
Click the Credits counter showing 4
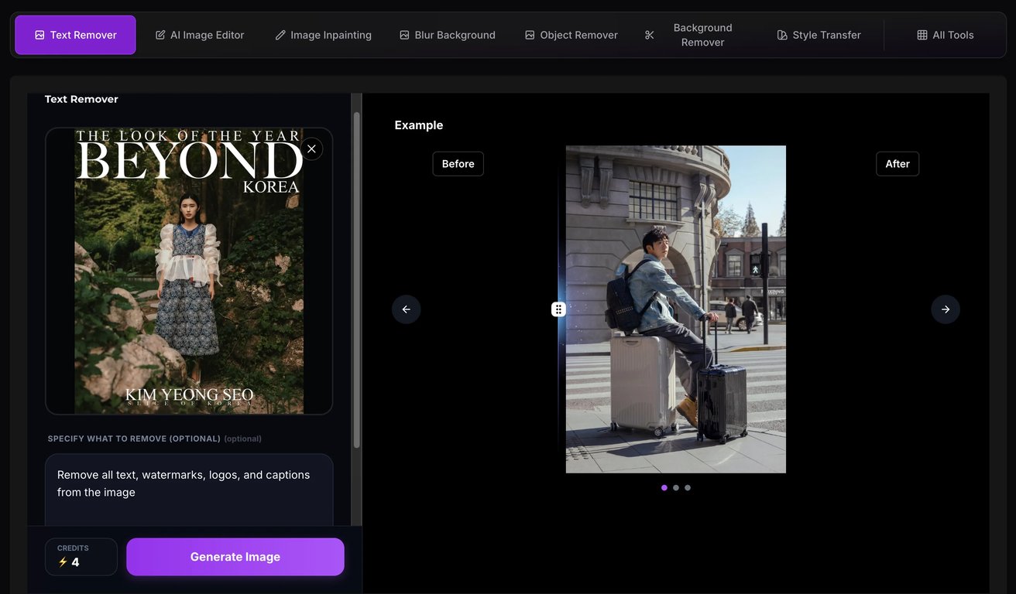click(x=81, y=557)
